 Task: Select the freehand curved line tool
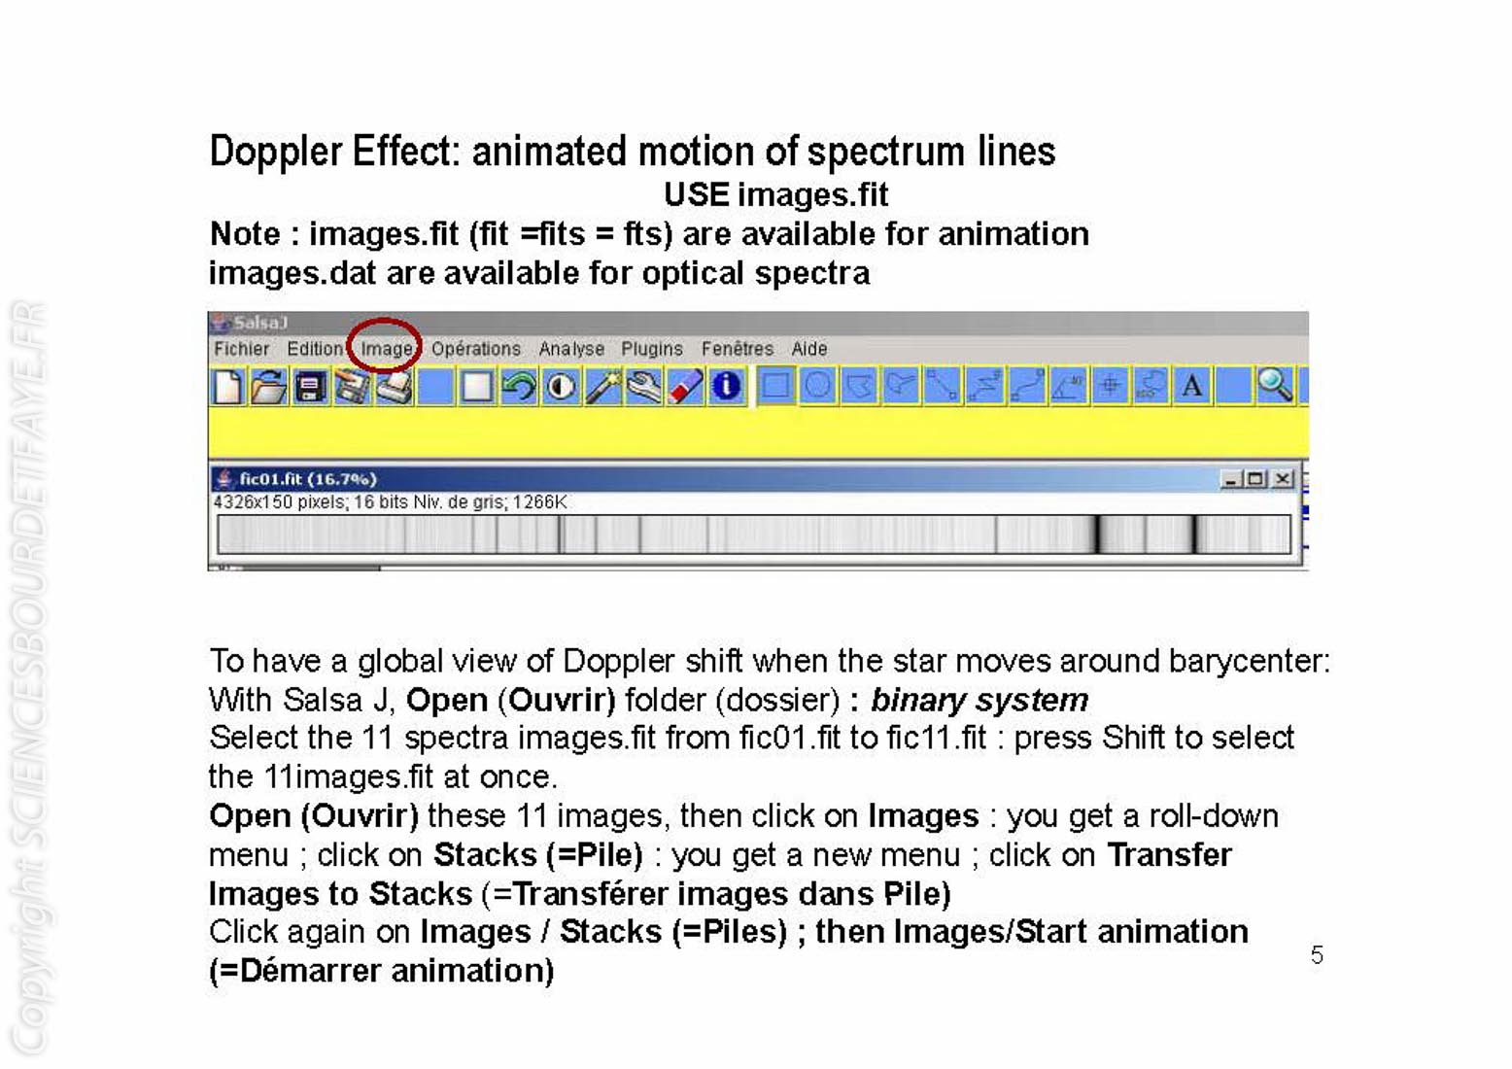1026,387
